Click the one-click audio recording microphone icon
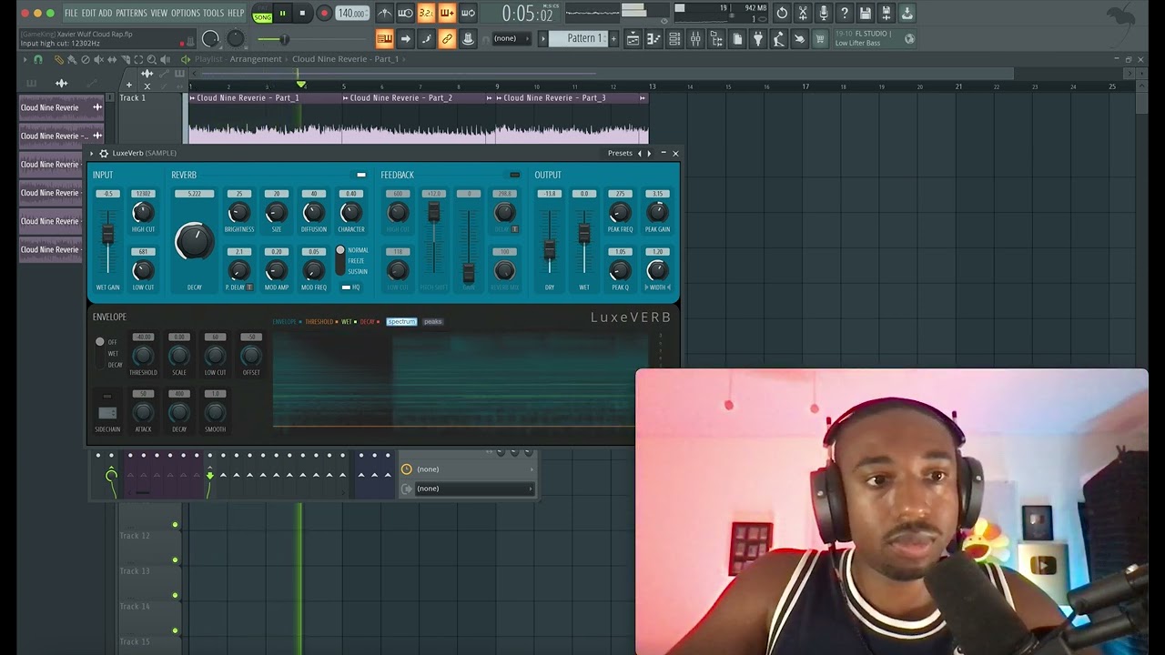Viewport: 1165px width, 655px height. click(x=824, y=13)
